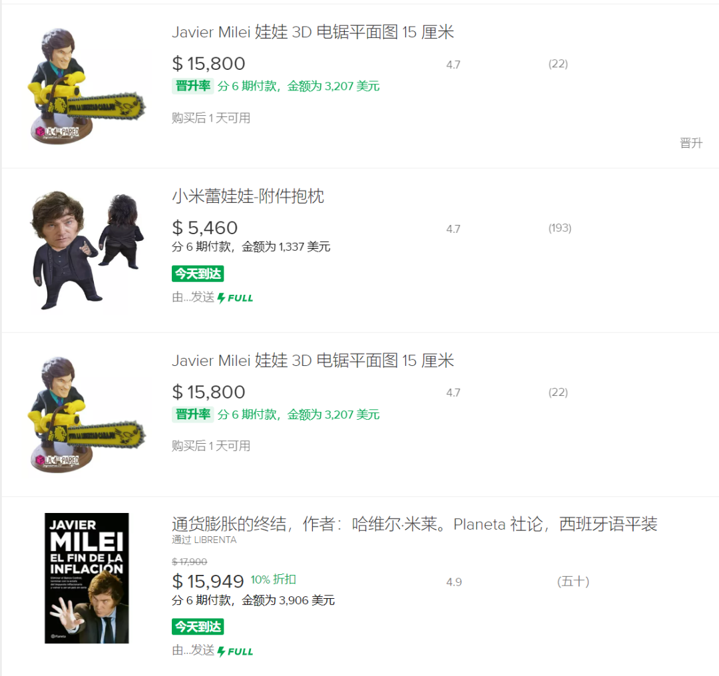Click the 4.9 rating of the book
Viewport: 719px width, 676px height.
453,582
